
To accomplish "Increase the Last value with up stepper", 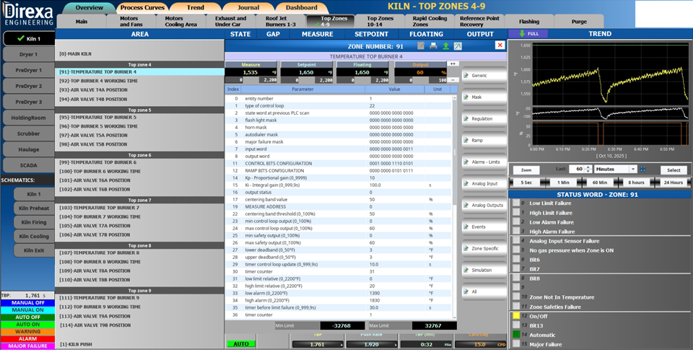I will point(588,167).
